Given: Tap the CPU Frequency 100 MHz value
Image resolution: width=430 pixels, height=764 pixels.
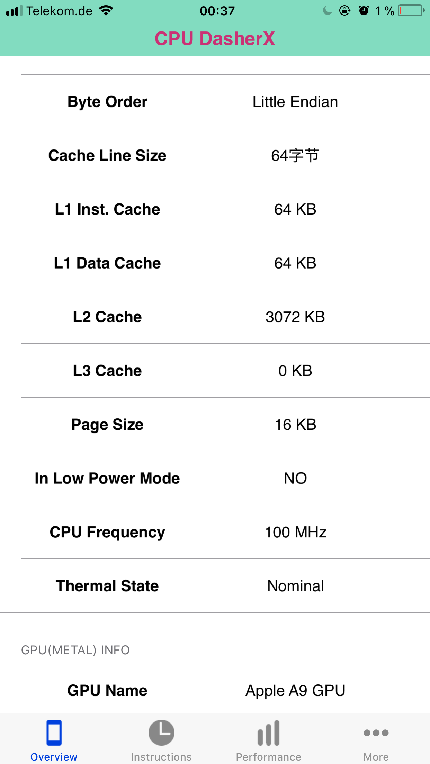Looking at the screenshot, I should pos(295,532).
